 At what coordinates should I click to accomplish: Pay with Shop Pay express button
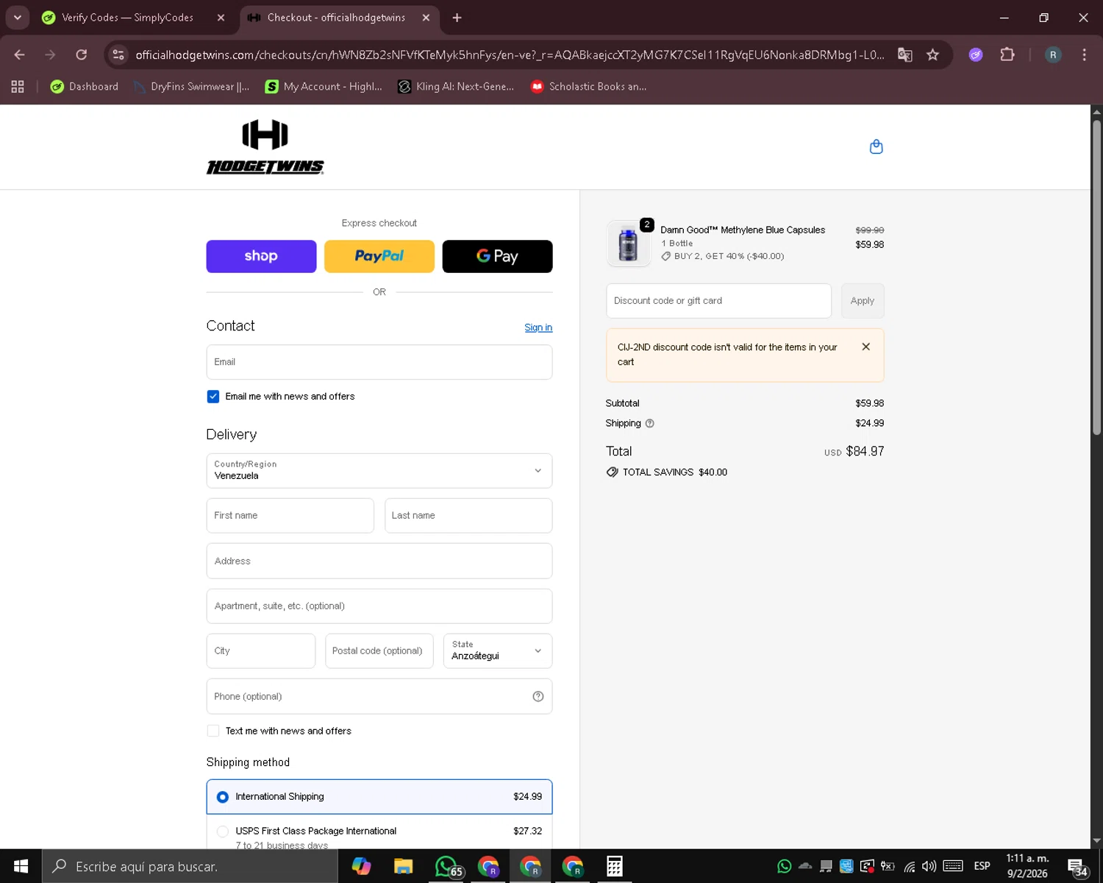click(261, 256)
